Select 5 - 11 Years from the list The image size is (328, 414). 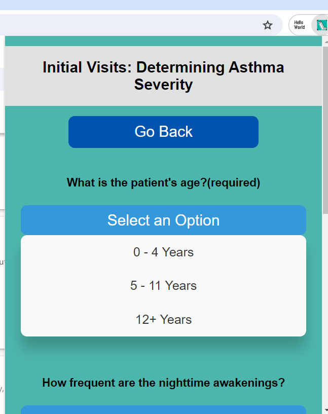[x=163, y=286]
